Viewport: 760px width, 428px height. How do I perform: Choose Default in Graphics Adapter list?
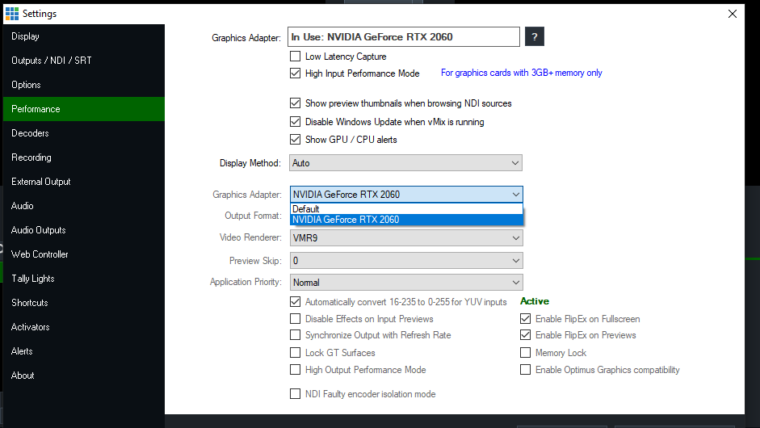pos(406,209)
